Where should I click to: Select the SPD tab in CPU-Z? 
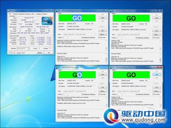(33, 14)
